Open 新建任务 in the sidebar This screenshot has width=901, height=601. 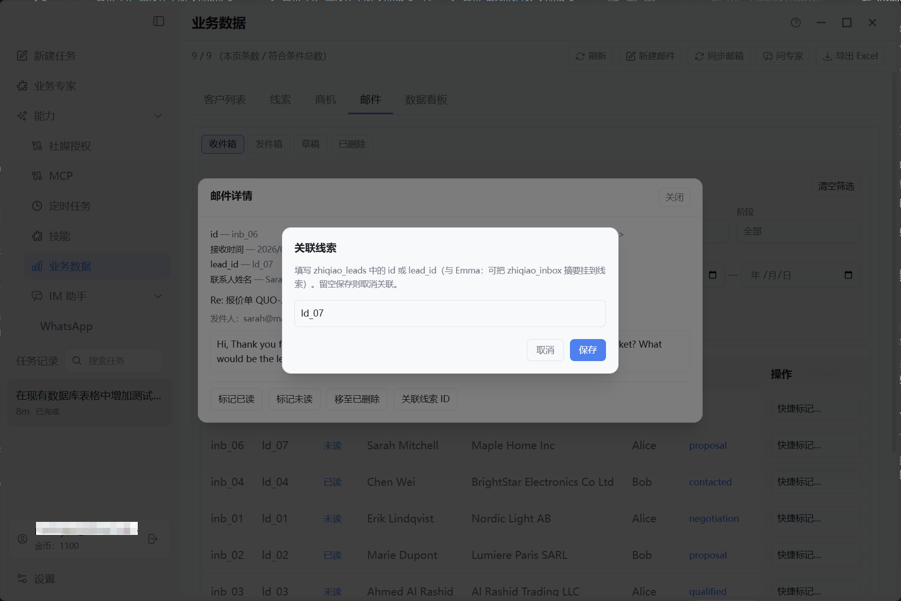pyautogui.click(x=46, y=56)
